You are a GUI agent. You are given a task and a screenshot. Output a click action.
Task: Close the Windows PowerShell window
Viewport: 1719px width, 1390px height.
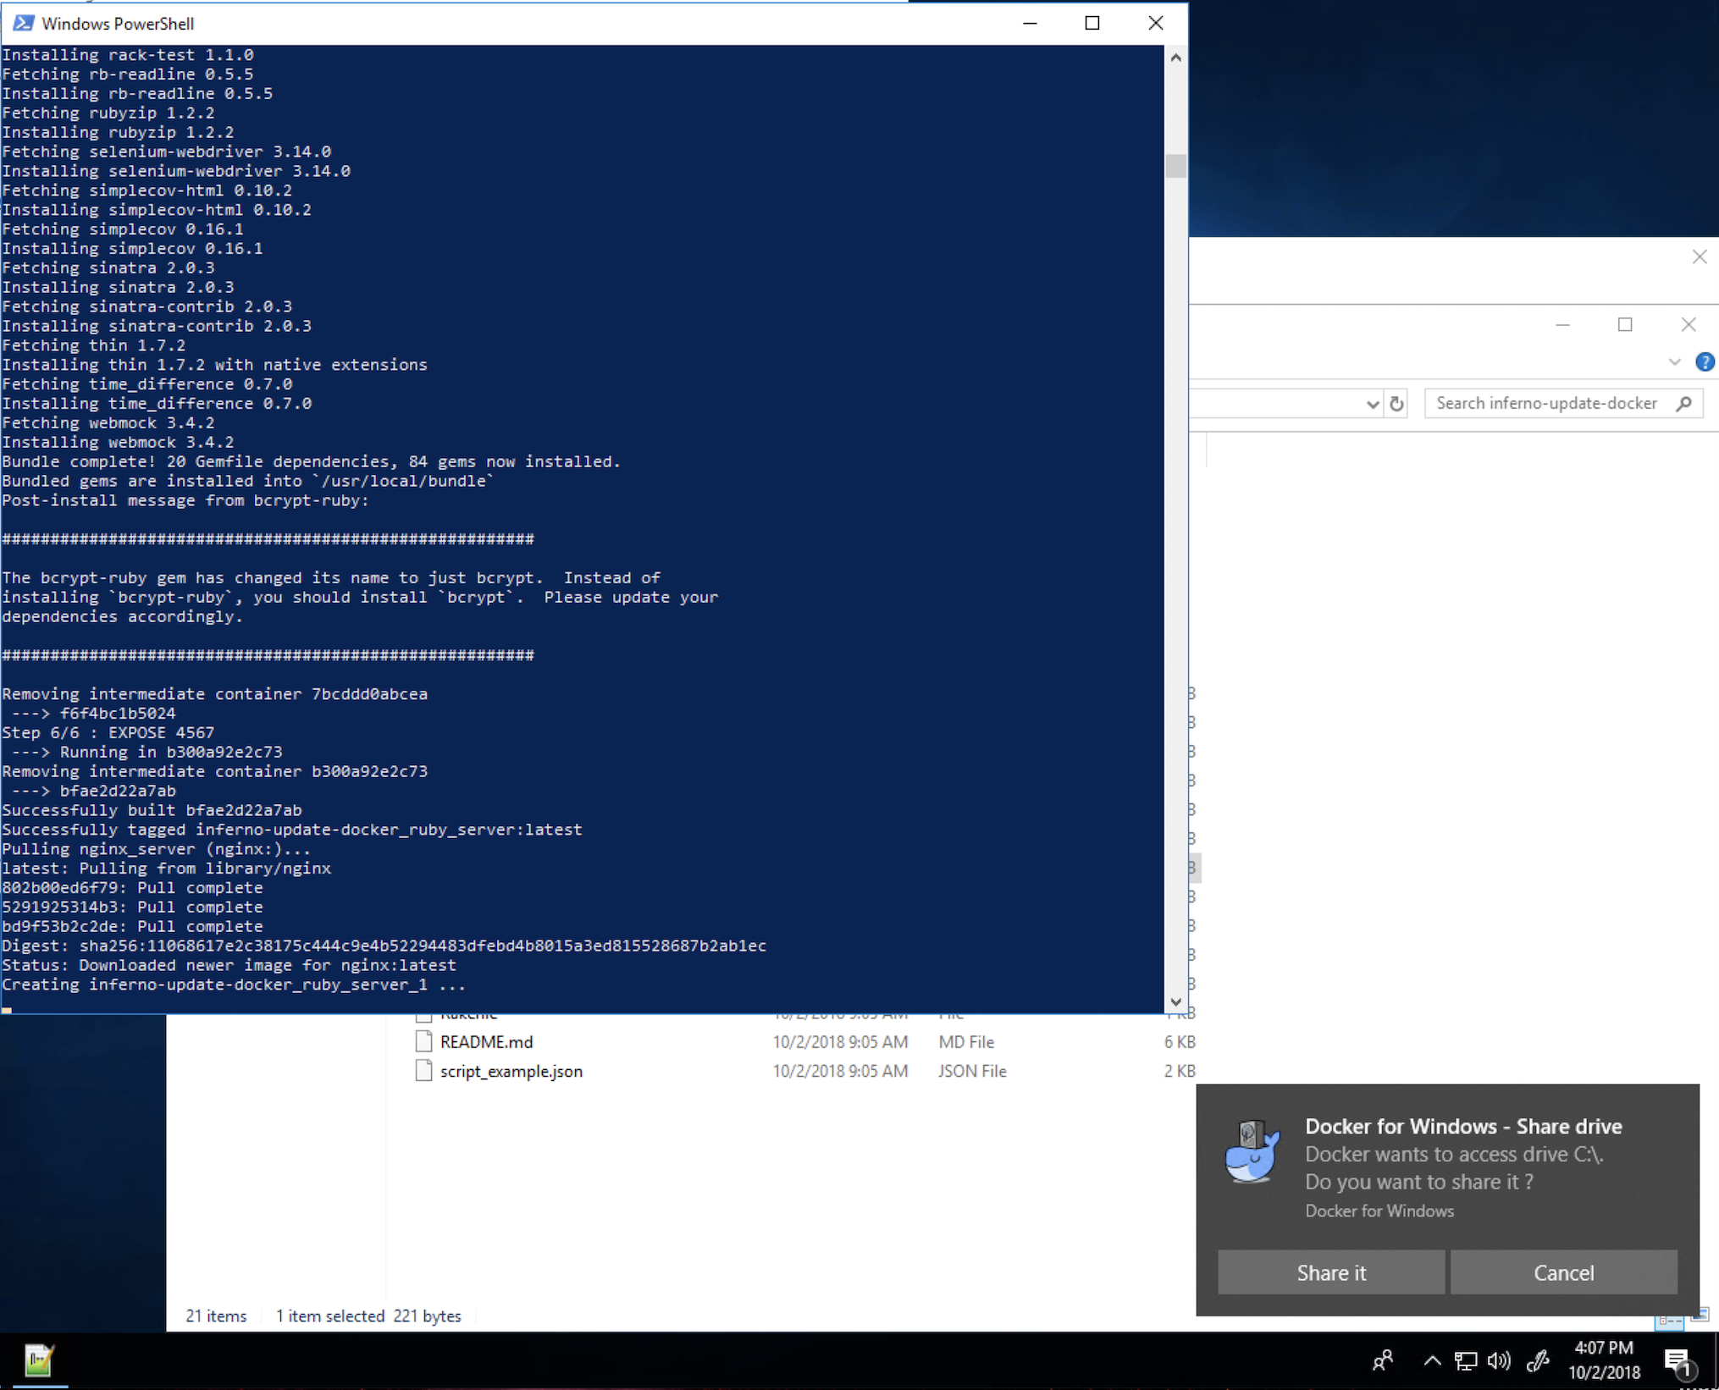coord(1155,23)
